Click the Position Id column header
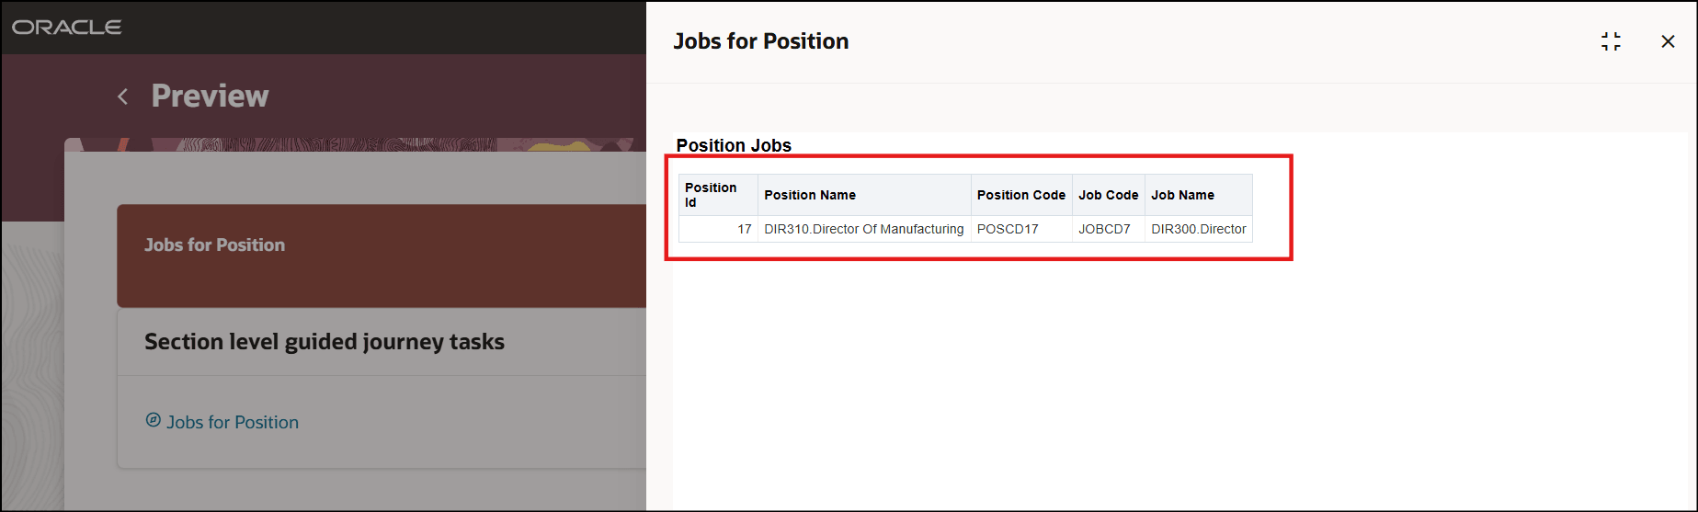Screen dimensions: 1698x512 (718, 195)
